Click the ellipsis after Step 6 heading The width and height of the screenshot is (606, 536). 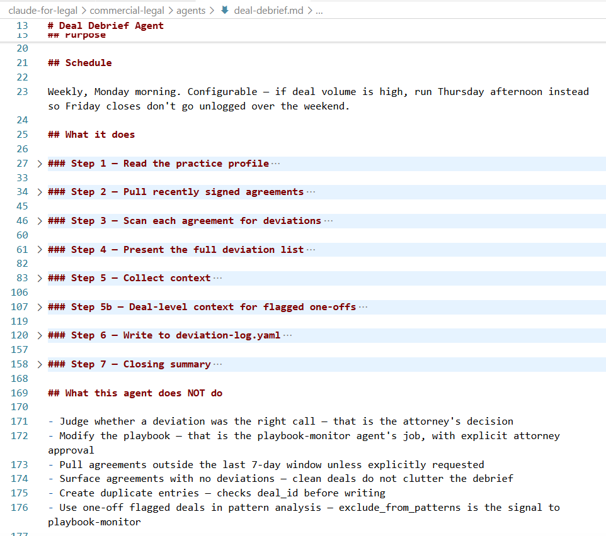[287, 335]
